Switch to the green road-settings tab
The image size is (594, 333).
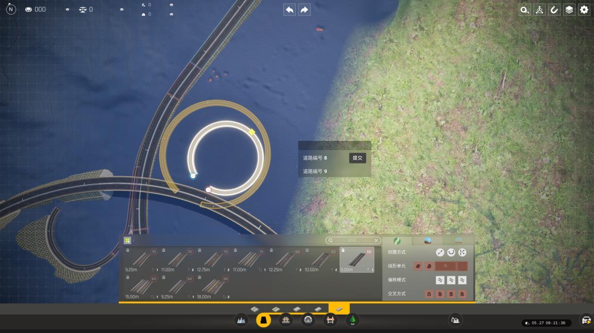pyautogui.click(x=397, y=241)
